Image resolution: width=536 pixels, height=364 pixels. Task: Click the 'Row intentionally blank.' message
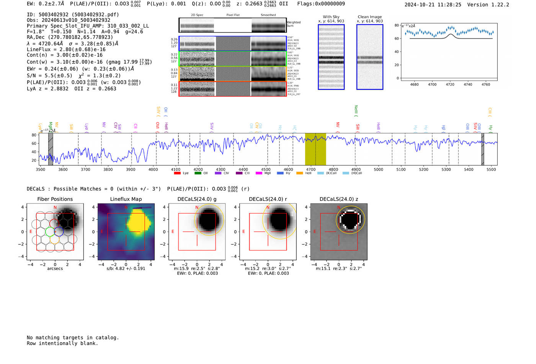coord(62,343)
